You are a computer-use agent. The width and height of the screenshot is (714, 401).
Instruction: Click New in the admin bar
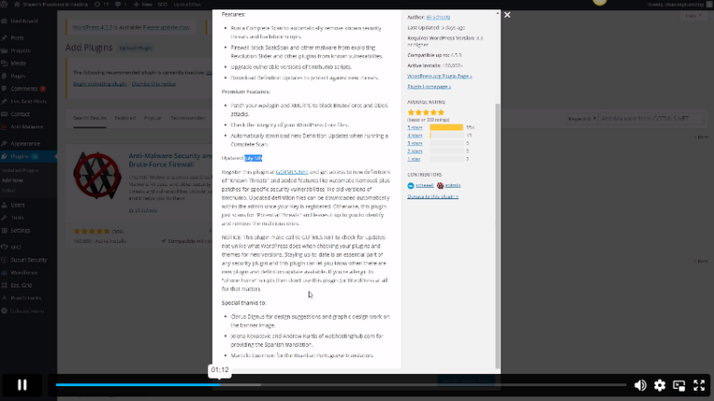coord(143,4)
